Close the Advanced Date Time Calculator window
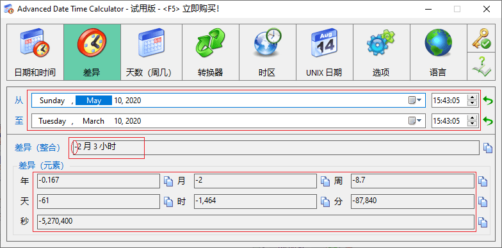Screen dimensions: 502x248 click(x=487, y=9)
